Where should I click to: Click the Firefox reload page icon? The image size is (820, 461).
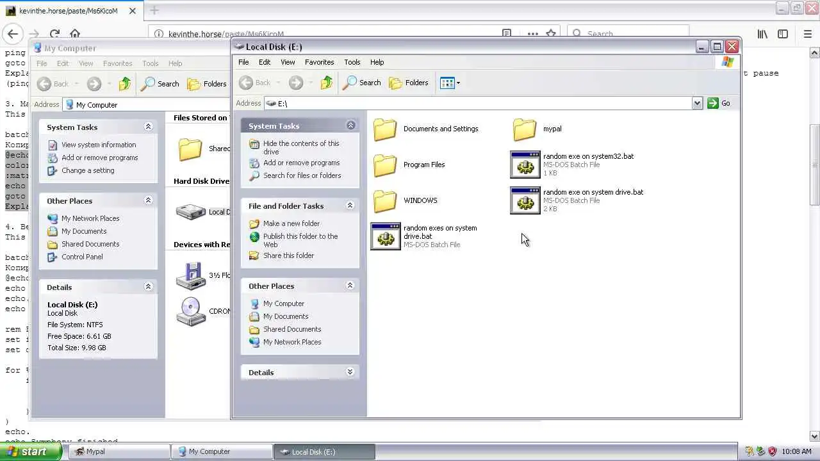(54, 34)
